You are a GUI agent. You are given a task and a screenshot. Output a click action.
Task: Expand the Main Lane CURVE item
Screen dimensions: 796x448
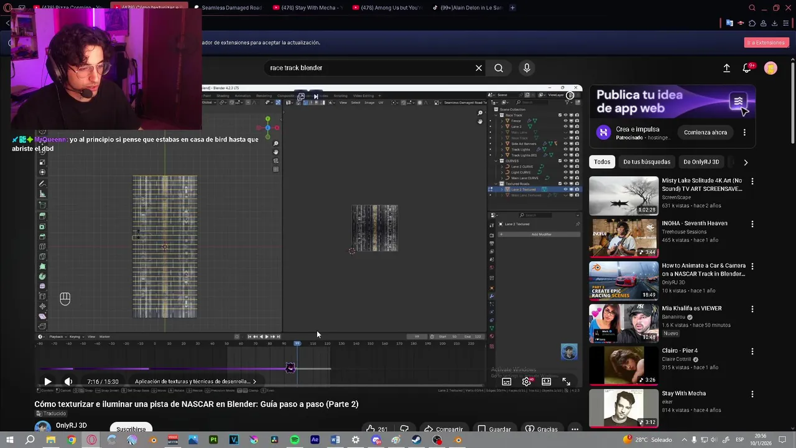point(502,178)
